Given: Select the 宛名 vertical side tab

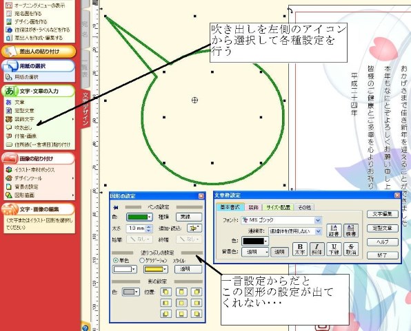Looking at the screenshot, I should (85, 30).
